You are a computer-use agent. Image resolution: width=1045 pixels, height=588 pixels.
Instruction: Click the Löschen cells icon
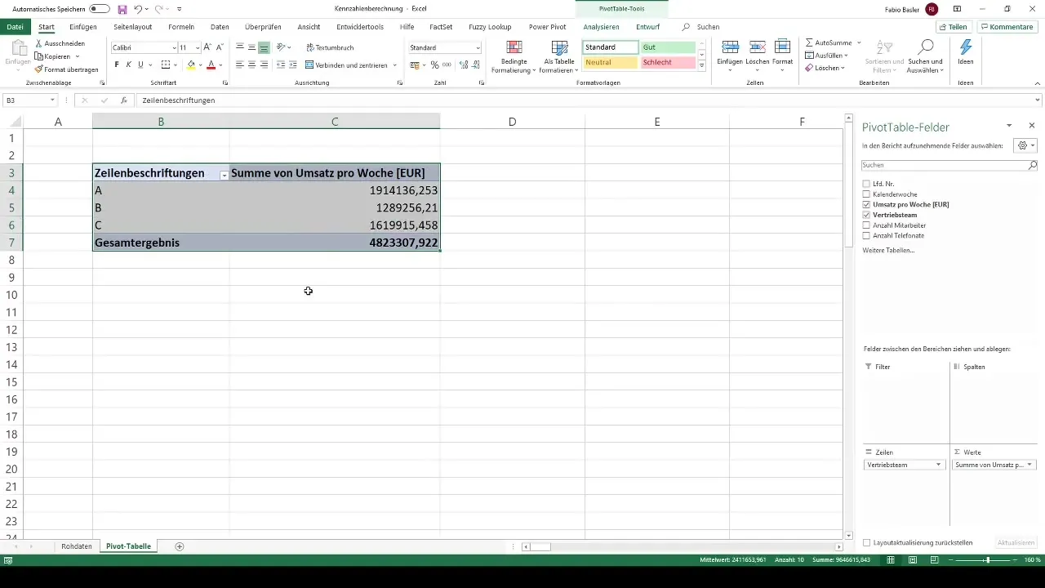(757, 47)
